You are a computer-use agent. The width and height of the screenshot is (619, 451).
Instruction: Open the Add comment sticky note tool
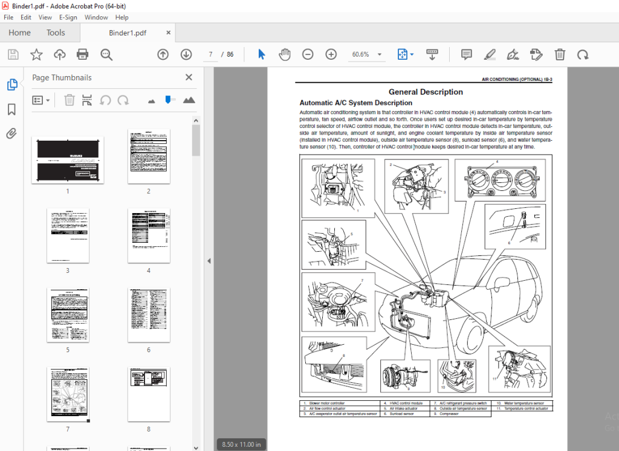tap(466, 54)
